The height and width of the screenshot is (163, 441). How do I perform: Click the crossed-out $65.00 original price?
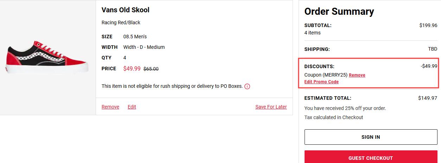point(151,69)
